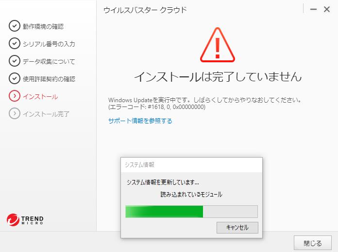
Task: Select the 動作環境の確認 step label
Action: click(x=43, y=26)
